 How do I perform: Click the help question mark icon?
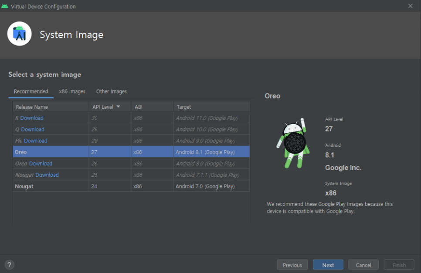(10, 265)
